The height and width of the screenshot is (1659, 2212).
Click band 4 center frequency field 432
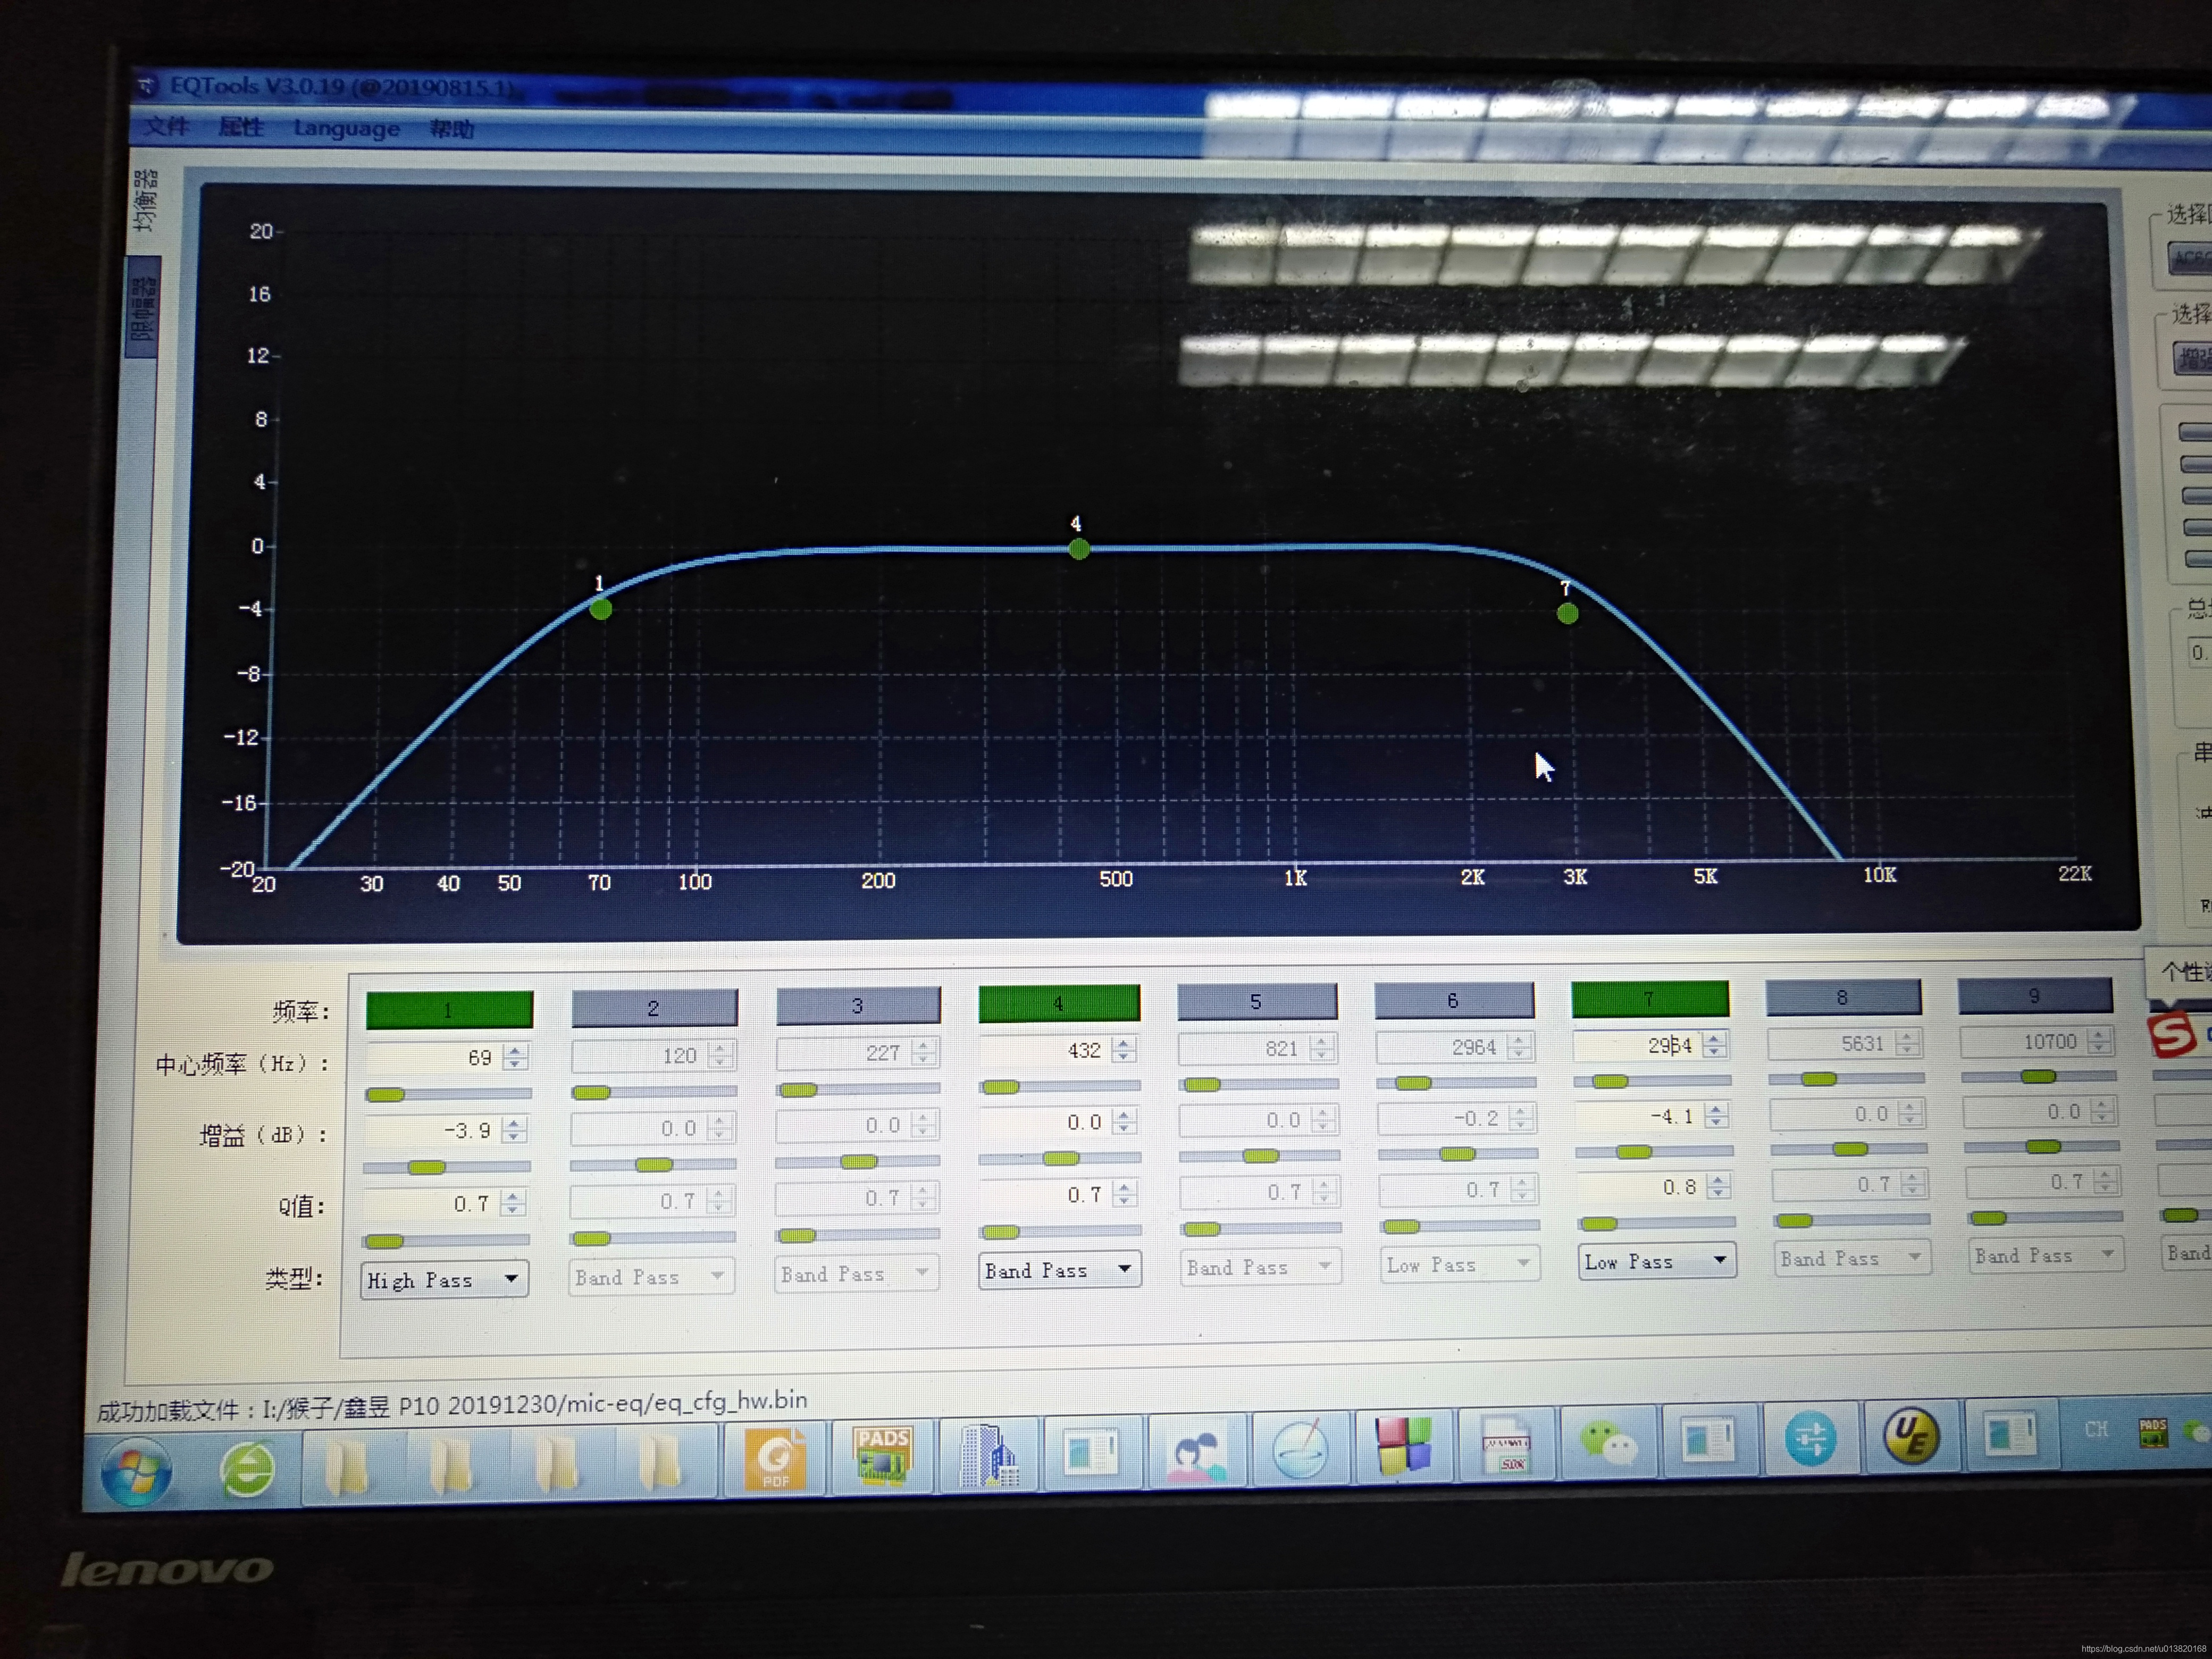[x=1046, y=1050]
